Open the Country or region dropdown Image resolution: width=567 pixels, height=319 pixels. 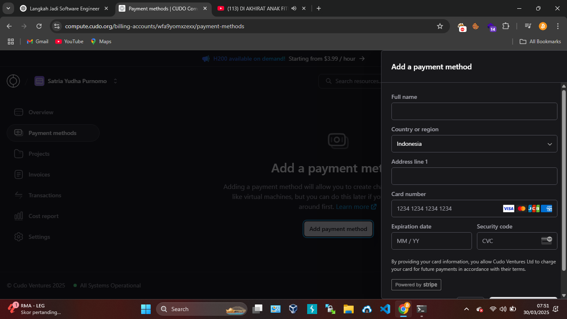point(474,144)
